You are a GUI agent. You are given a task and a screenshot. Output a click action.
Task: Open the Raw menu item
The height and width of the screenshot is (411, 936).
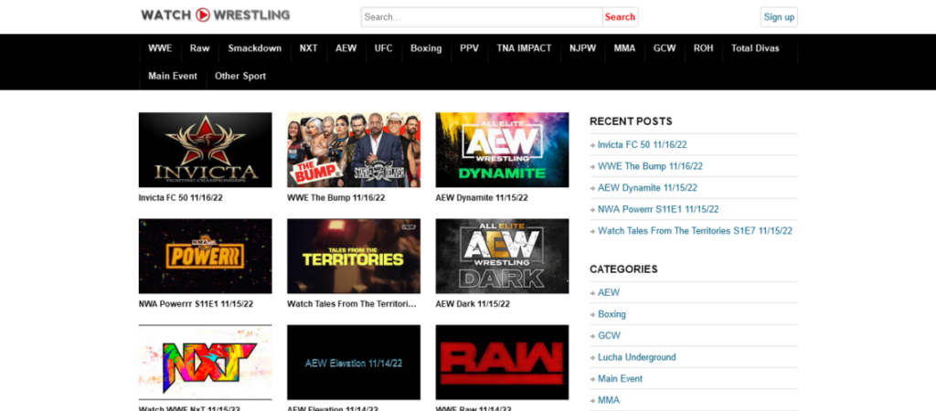[x=200, y=48]
